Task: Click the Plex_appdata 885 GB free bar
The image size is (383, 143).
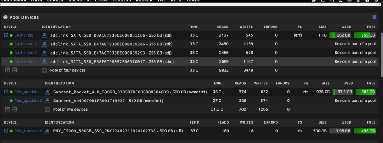Action: [366, 92]
